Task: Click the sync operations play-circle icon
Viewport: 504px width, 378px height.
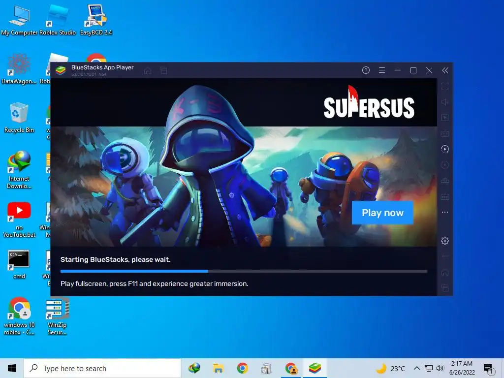Action: pos(445,149)
